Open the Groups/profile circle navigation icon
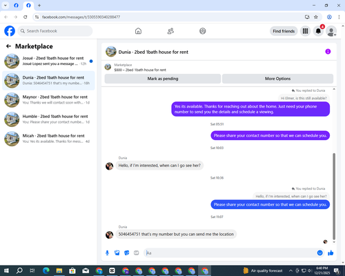 203,31
